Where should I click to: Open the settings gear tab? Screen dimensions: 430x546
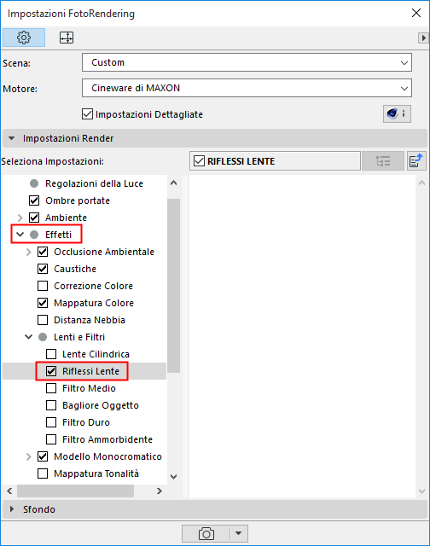[24, 38]
